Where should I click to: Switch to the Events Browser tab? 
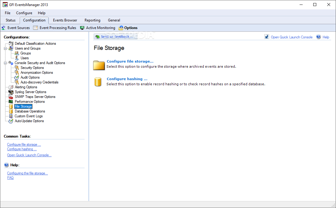[65, 20]
